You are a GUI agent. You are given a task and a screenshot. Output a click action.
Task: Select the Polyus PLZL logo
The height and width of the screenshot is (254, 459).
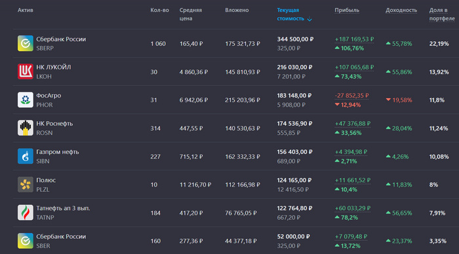(25, 185)
